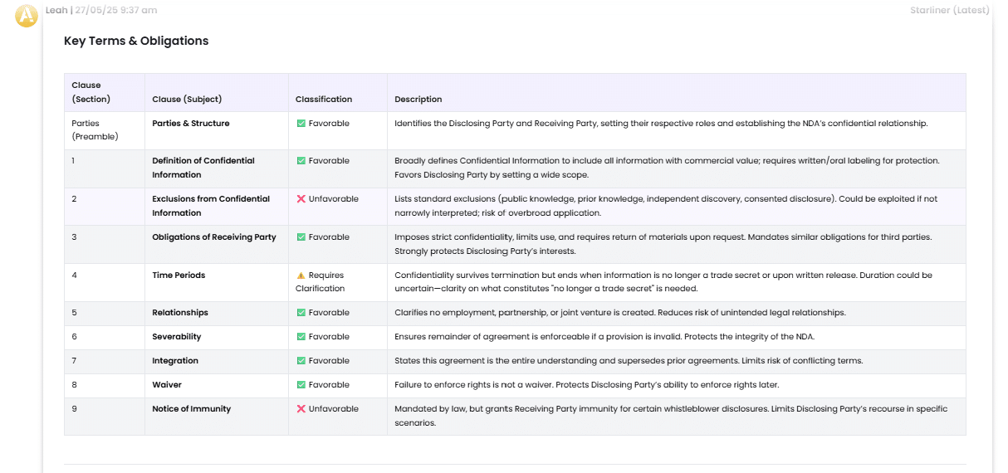
Task: Click Favorable text in Parties & Structure row
Action: (329, 124)
